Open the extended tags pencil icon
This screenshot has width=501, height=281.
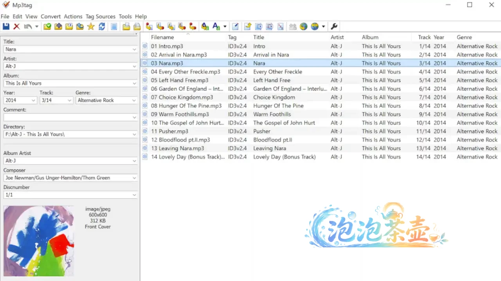(235, 27)
